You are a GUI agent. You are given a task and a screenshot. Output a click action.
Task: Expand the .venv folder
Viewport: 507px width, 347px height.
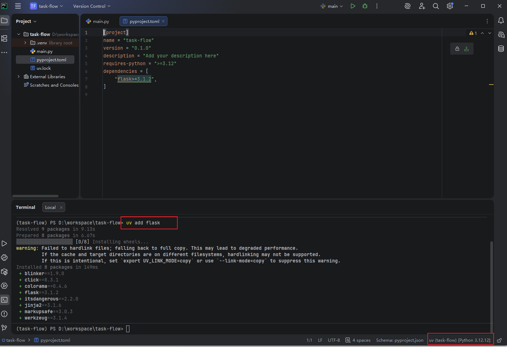pos(25,43)
